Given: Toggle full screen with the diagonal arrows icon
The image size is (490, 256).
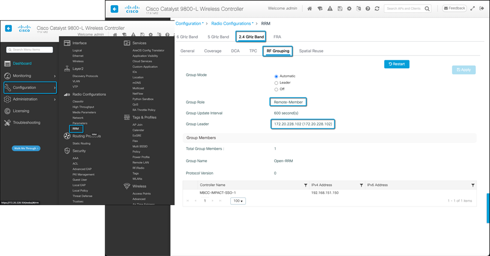Looking at the screenshot, I should [x=472, y=8].
